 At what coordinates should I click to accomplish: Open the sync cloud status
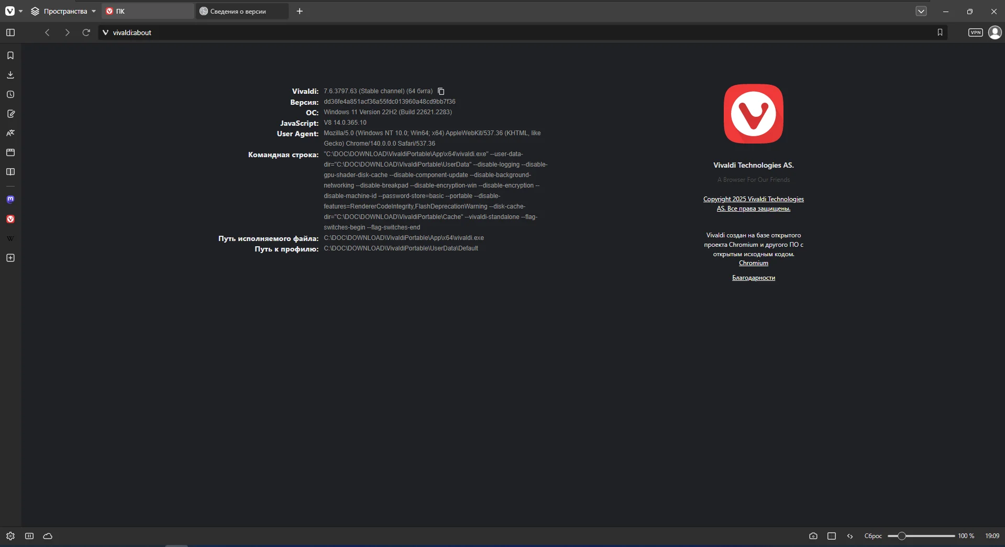(x=48, y=536)
